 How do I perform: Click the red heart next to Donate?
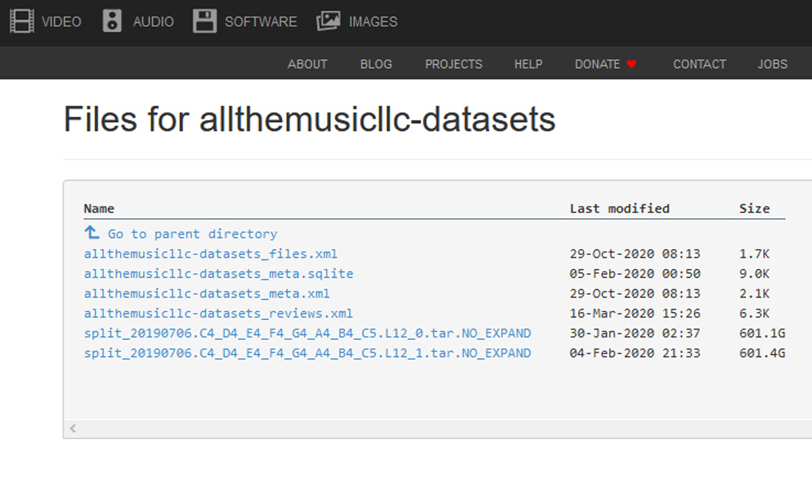(x=632, y=64)
